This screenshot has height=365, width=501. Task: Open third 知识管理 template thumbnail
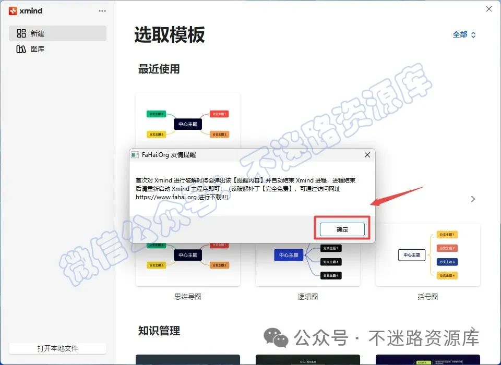pos(428,360)
